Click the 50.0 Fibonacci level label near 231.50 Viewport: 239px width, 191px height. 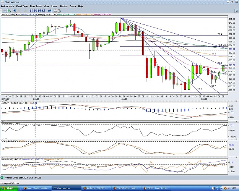[214, 54]
